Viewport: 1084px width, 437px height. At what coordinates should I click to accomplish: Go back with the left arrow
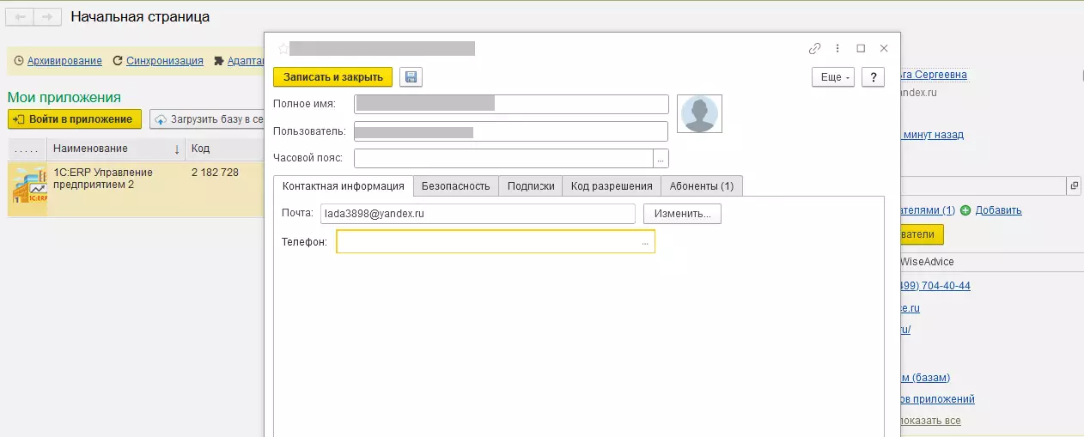coord(20,17)
